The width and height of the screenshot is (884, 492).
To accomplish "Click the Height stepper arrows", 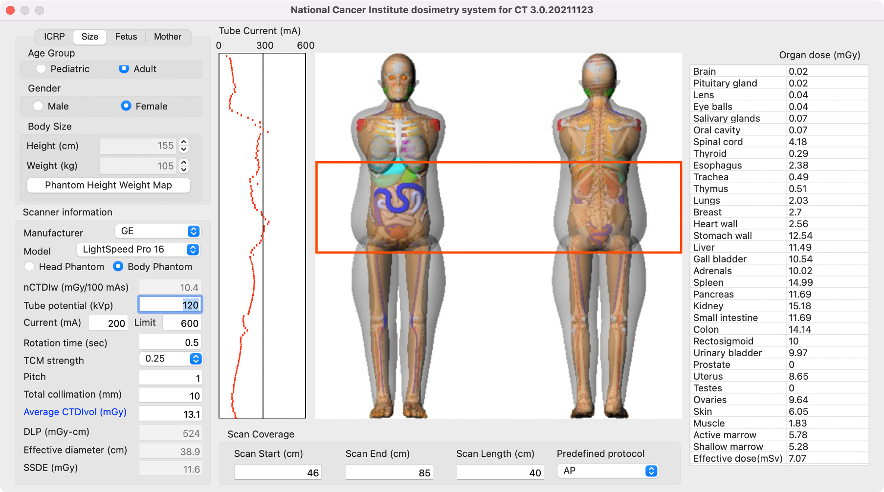I will [x=184, y=146].
